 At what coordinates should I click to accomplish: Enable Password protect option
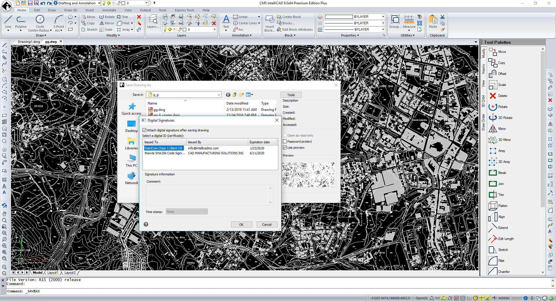pyautogui.click(x=285, y=142)
